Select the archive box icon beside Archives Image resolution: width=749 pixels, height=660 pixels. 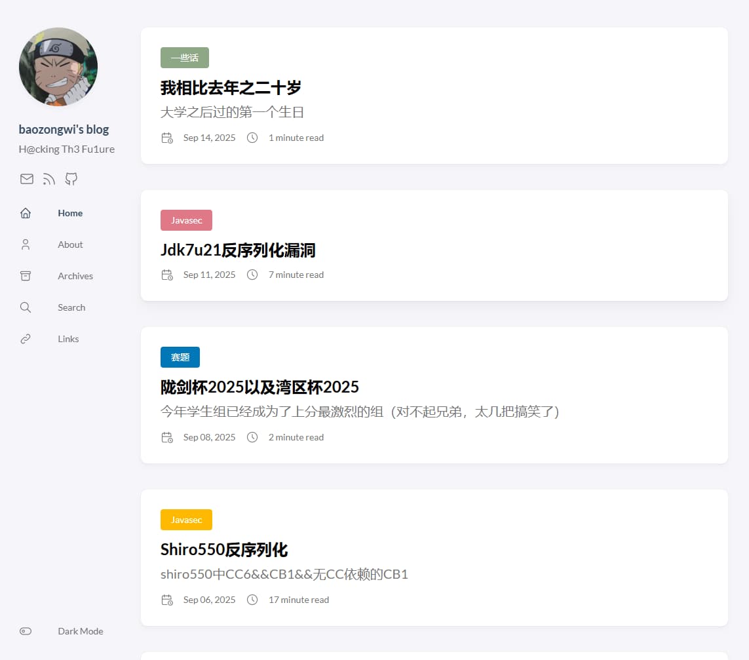pos(25,275)
